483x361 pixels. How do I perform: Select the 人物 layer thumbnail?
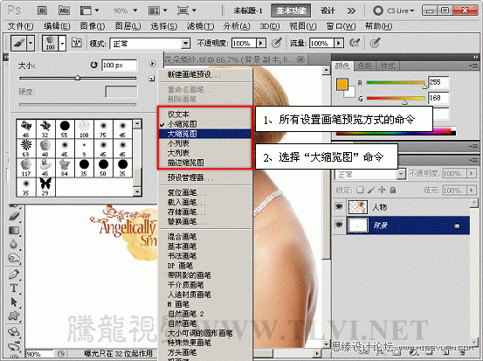pyautogui.click(x=357, y=207)
